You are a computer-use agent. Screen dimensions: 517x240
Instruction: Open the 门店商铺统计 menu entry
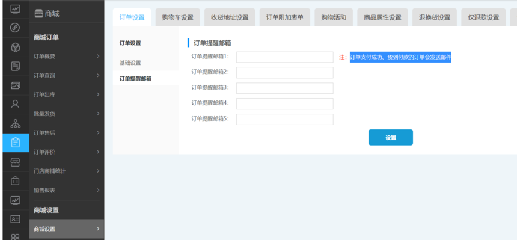[x=67, y=171]
